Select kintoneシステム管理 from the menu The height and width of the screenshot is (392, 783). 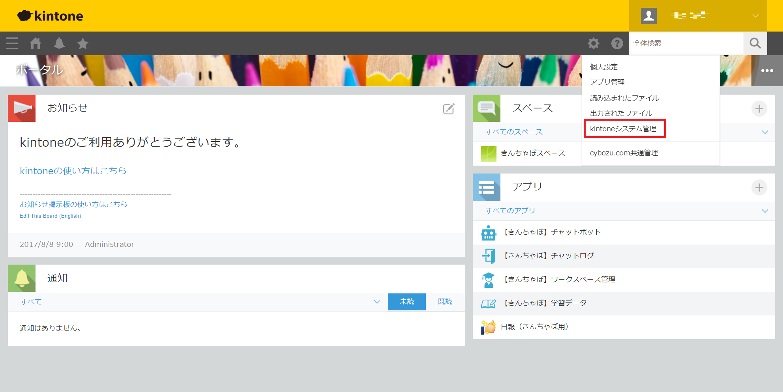[623, 129]
